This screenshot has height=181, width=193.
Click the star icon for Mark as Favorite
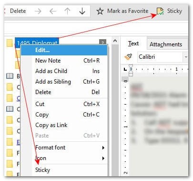point(100,11)
